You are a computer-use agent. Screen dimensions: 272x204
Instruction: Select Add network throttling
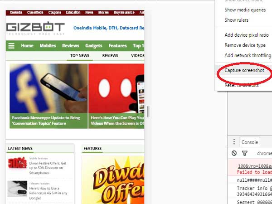click(248, 55)
